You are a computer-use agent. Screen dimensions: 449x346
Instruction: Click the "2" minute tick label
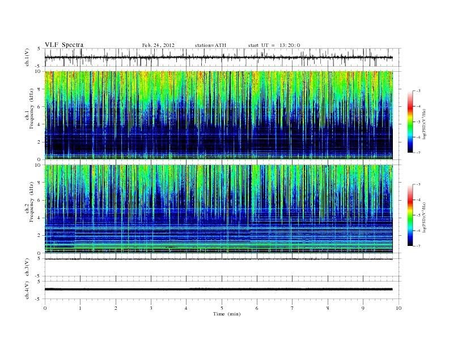click(x=116, y=308)
